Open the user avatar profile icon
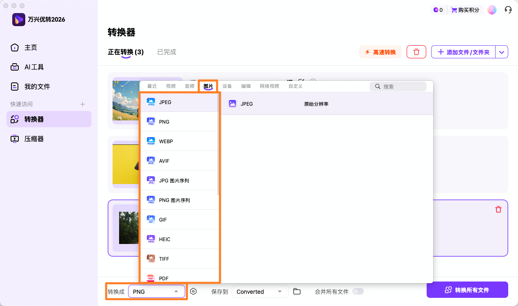 coord(492,9)
